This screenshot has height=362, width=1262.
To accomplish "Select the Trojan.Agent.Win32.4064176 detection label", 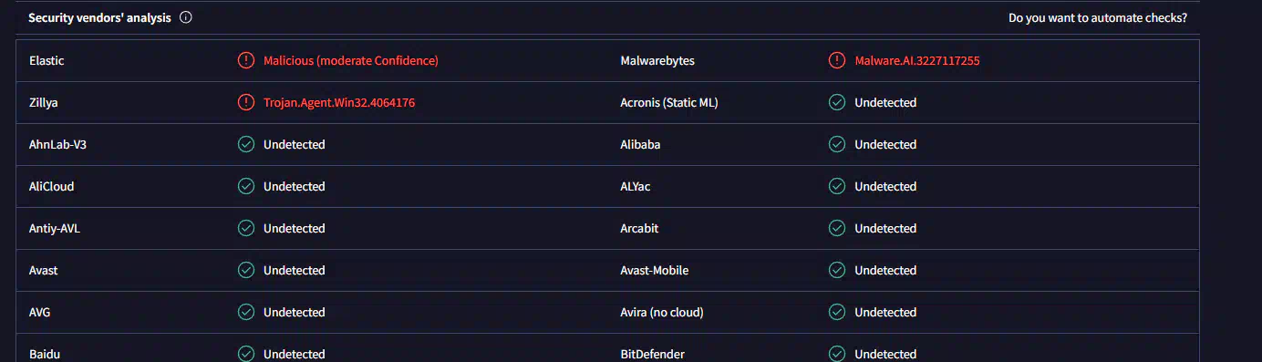I will 339,102.
